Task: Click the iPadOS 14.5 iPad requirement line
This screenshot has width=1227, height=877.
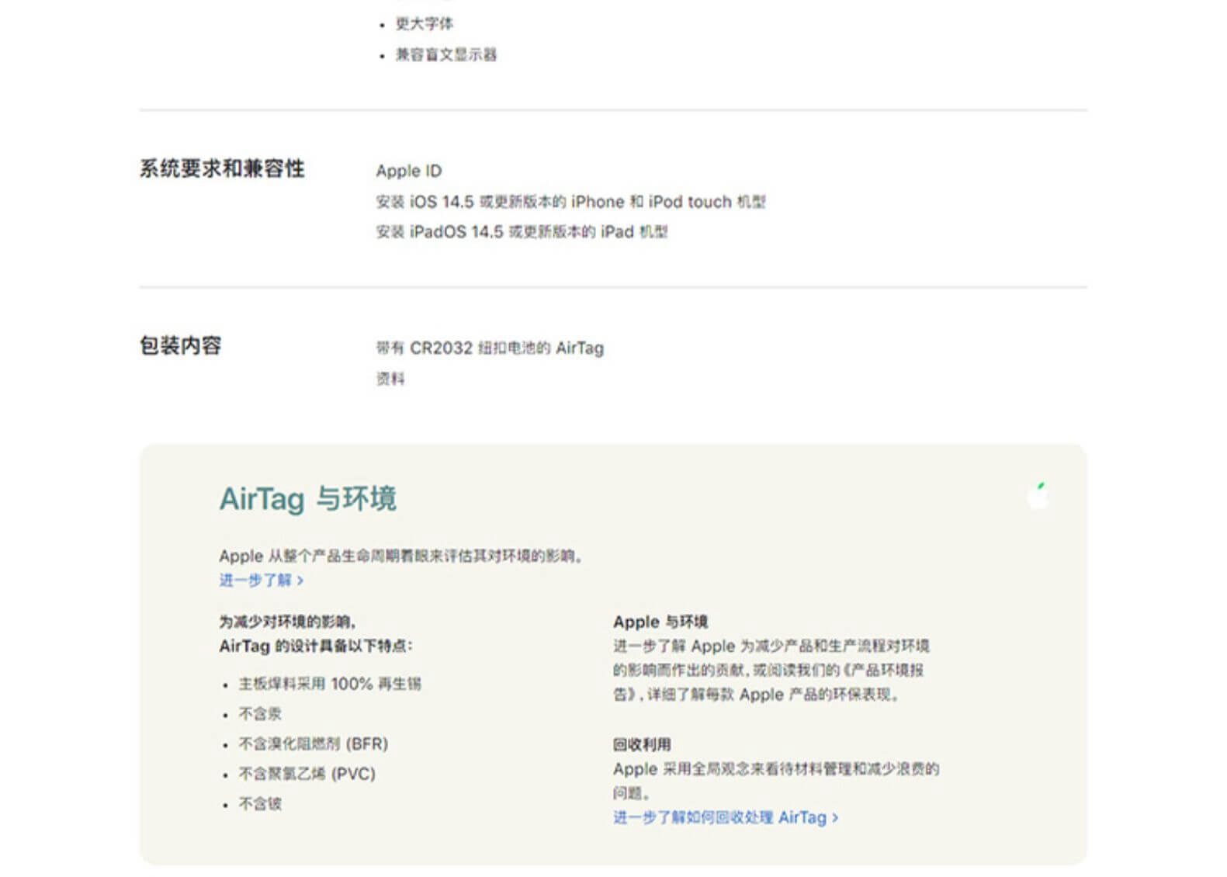Action: 522,232
